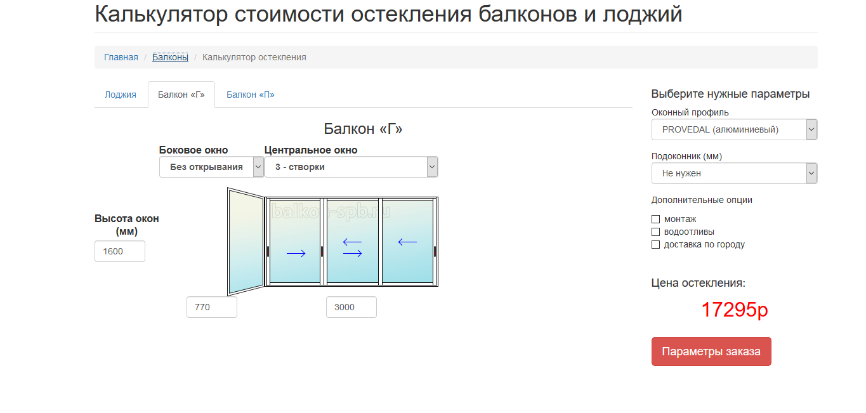Open the Главная breadcrumb link
This screenshot has height=413, width=866.
coord(121,56)
